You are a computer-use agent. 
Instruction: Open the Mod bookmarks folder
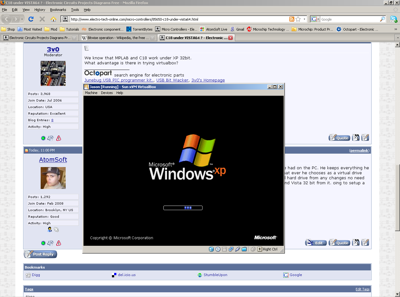pyautogui.click(x=51, y=29)
